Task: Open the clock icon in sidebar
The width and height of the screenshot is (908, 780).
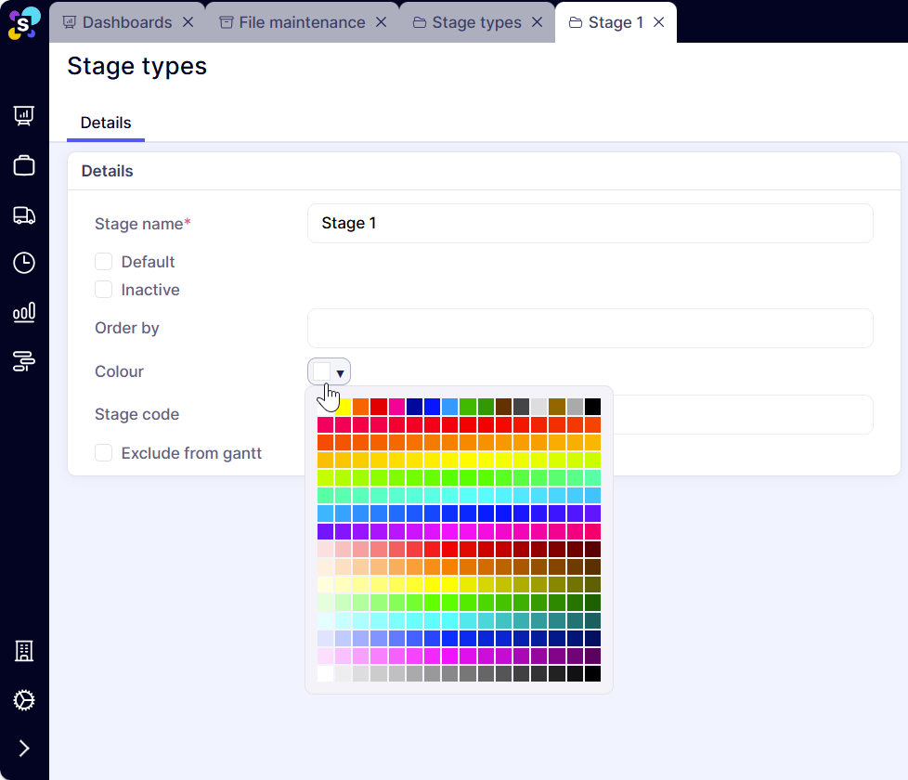Action: (x=24, y=263)
